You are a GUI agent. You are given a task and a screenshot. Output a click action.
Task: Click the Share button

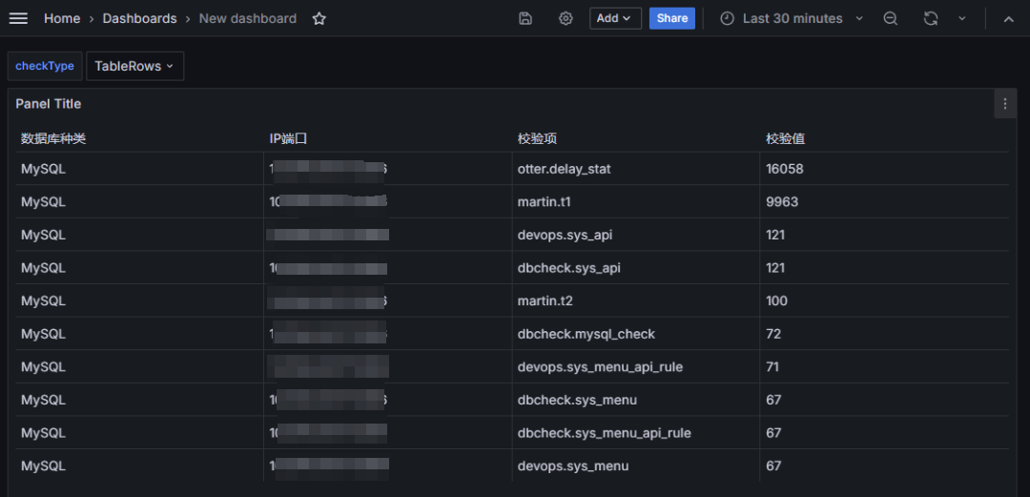pos(672,18)
